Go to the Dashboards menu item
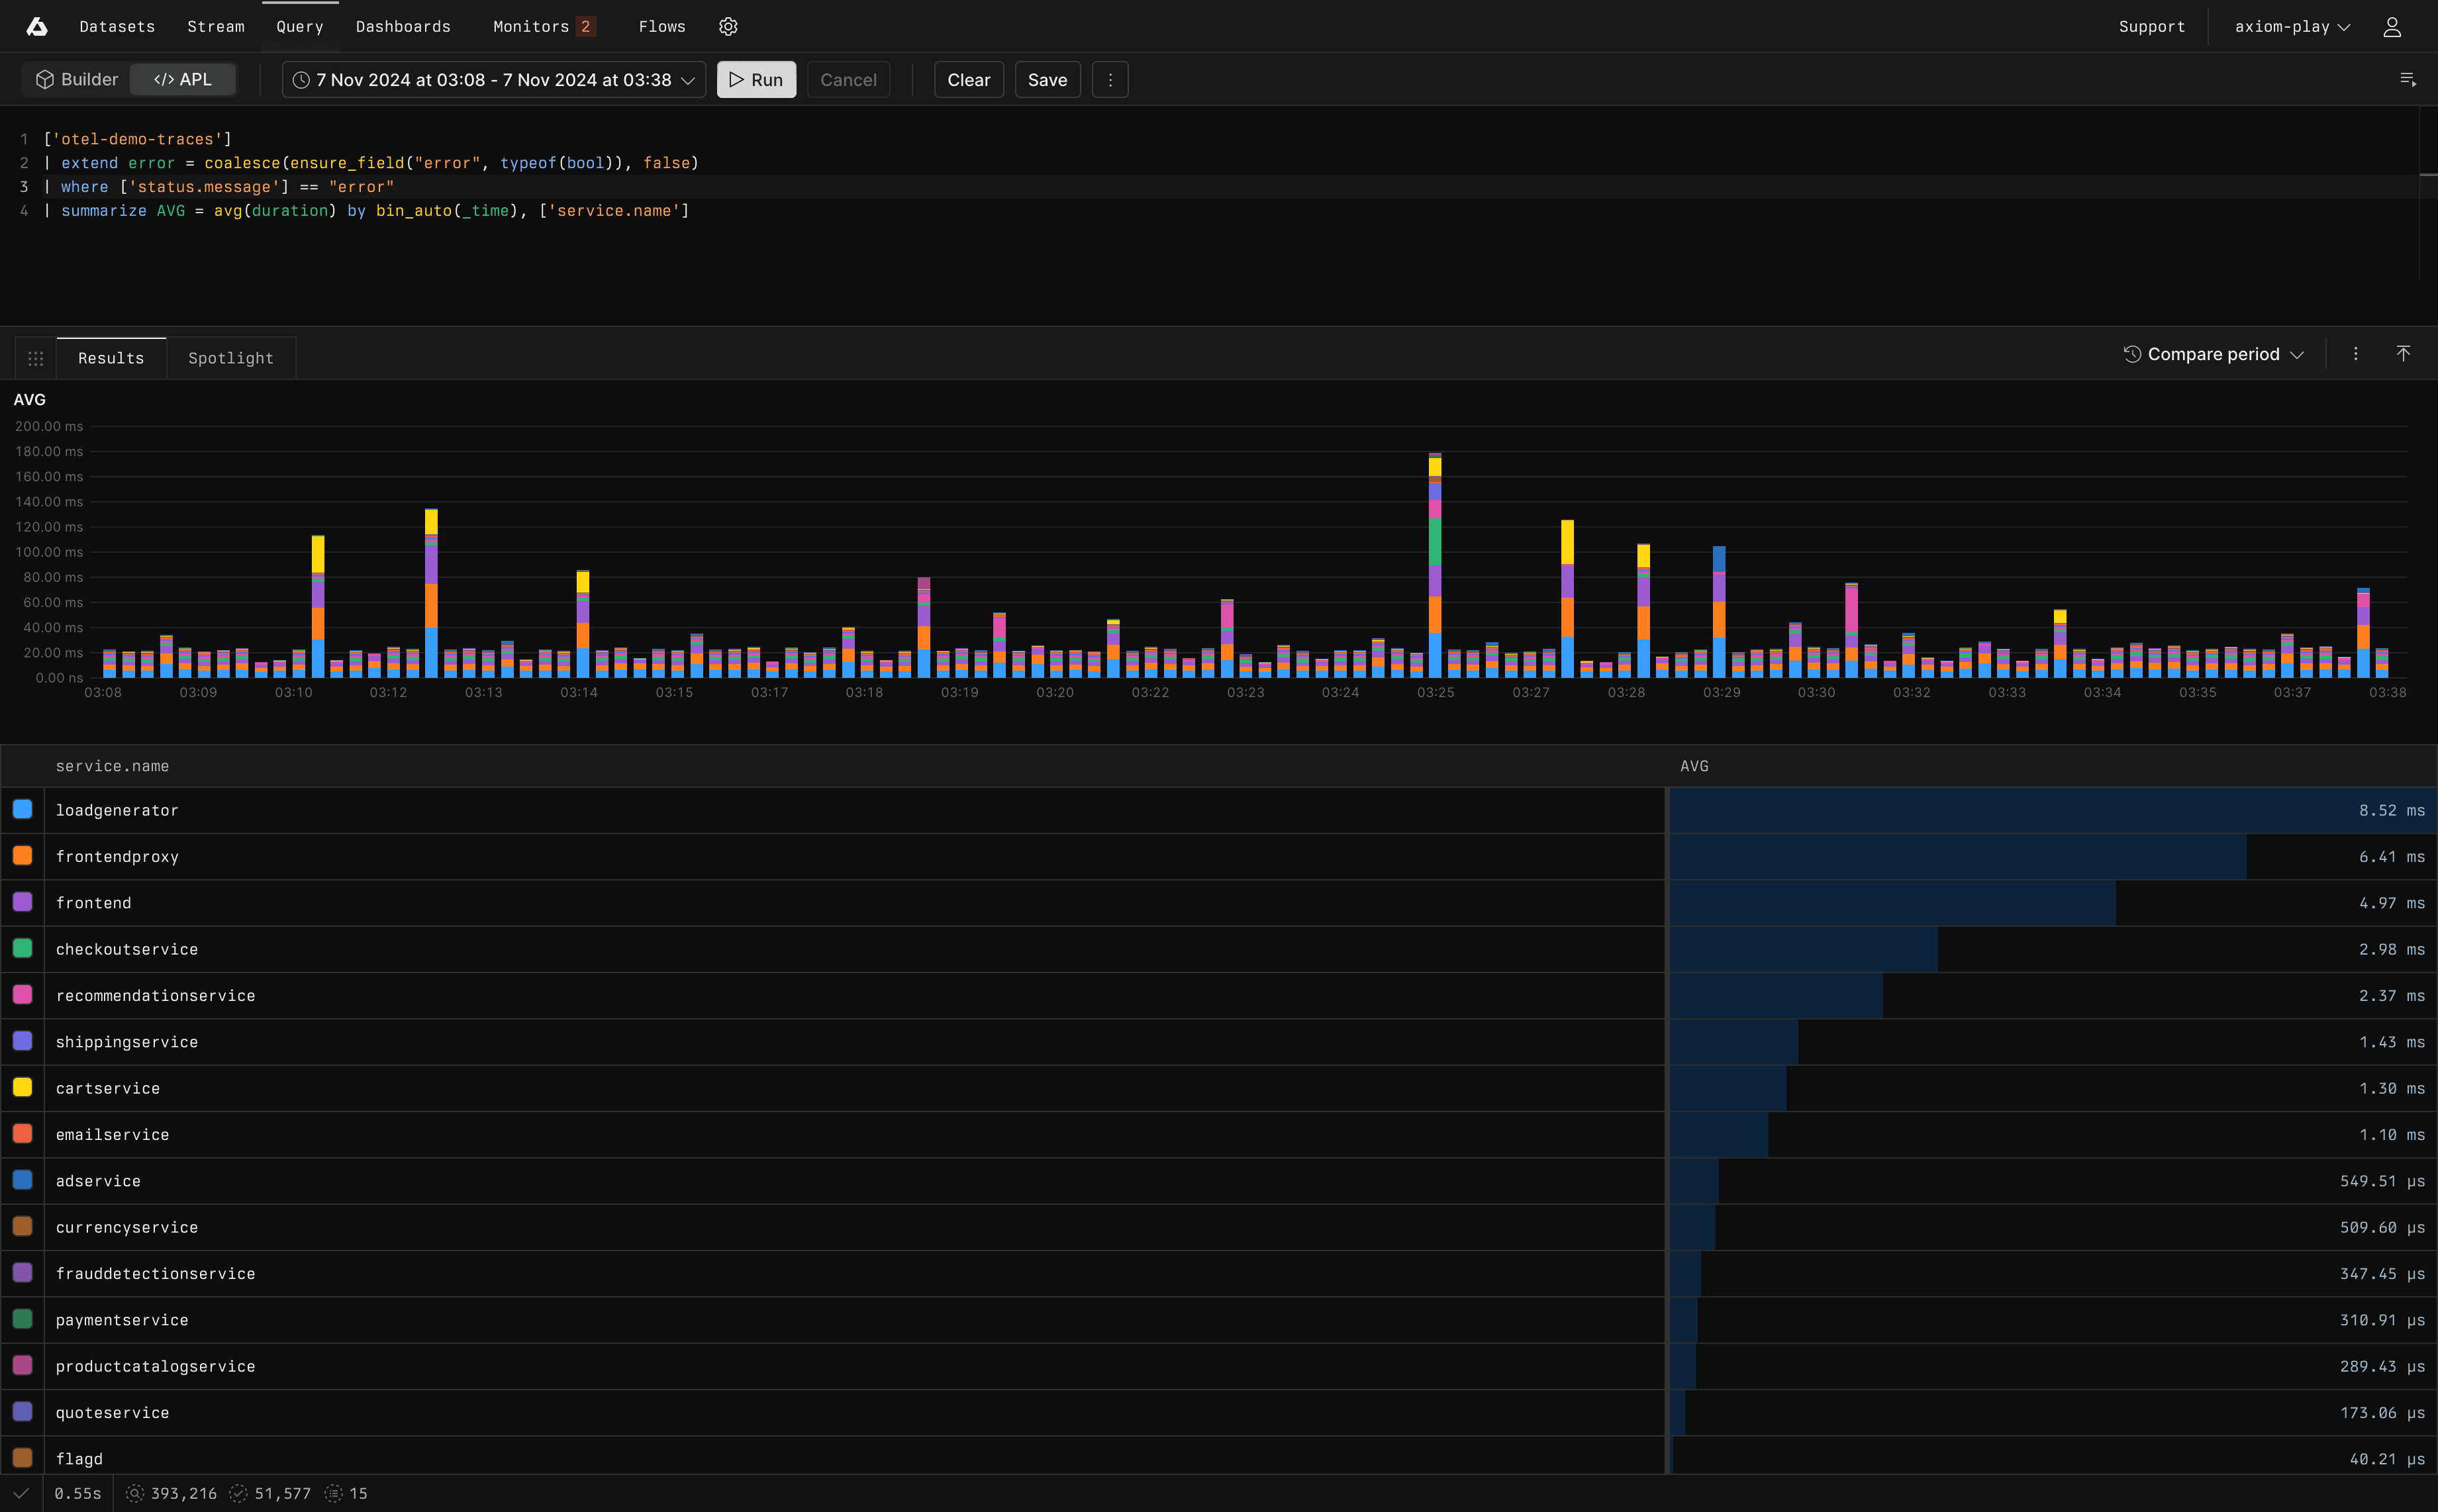The height and width of the screenshot is (1512, 2438). pos(403,27)
